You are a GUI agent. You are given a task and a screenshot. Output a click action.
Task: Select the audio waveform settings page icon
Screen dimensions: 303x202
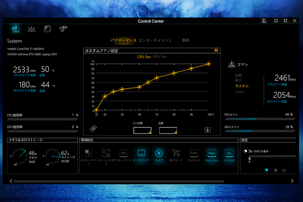pos(284,170)
